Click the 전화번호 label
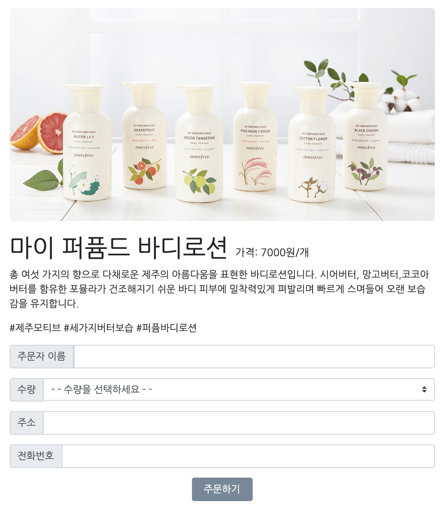 pos(36,456)
